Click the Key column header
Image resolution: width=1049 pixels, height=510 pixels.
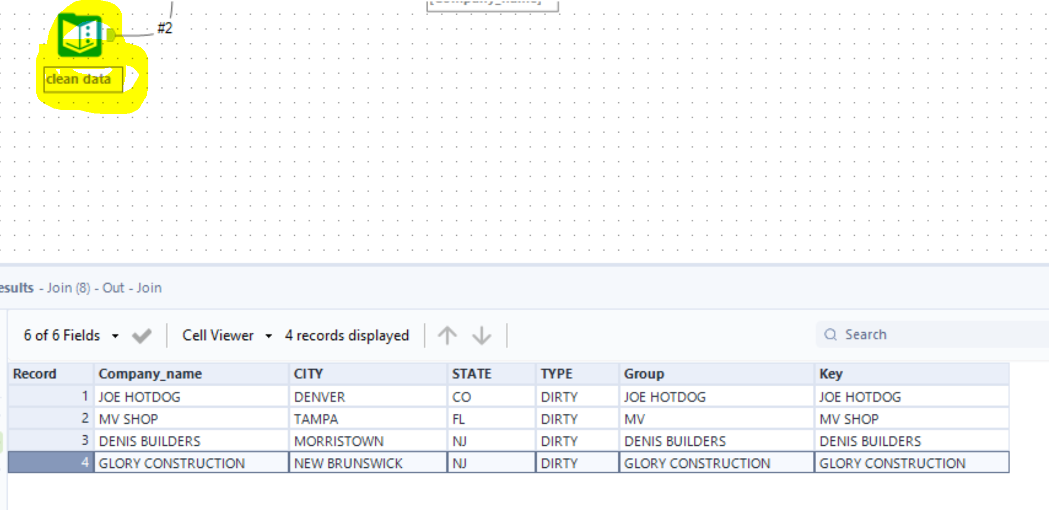831,373
